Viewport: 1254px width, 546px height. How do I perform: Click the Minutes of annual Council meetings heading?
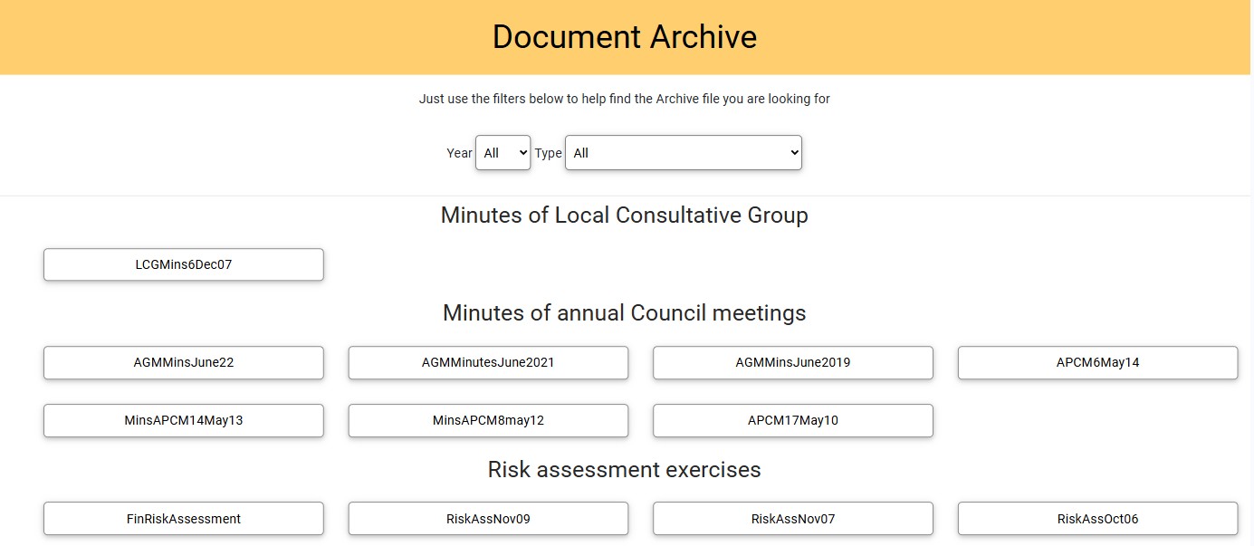625,312
